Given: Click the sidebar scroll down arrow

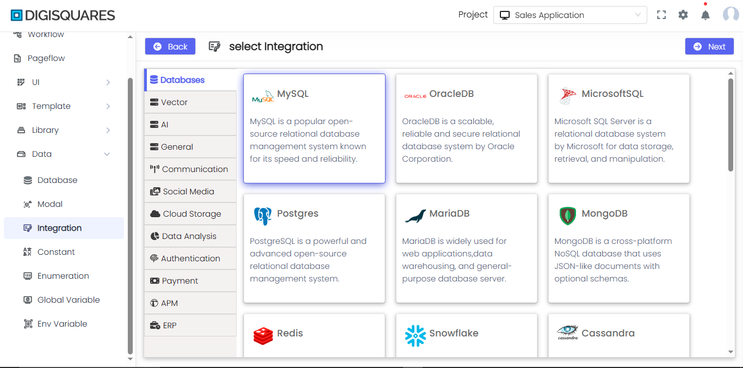Looking at the screenshot, I should 130,359.
